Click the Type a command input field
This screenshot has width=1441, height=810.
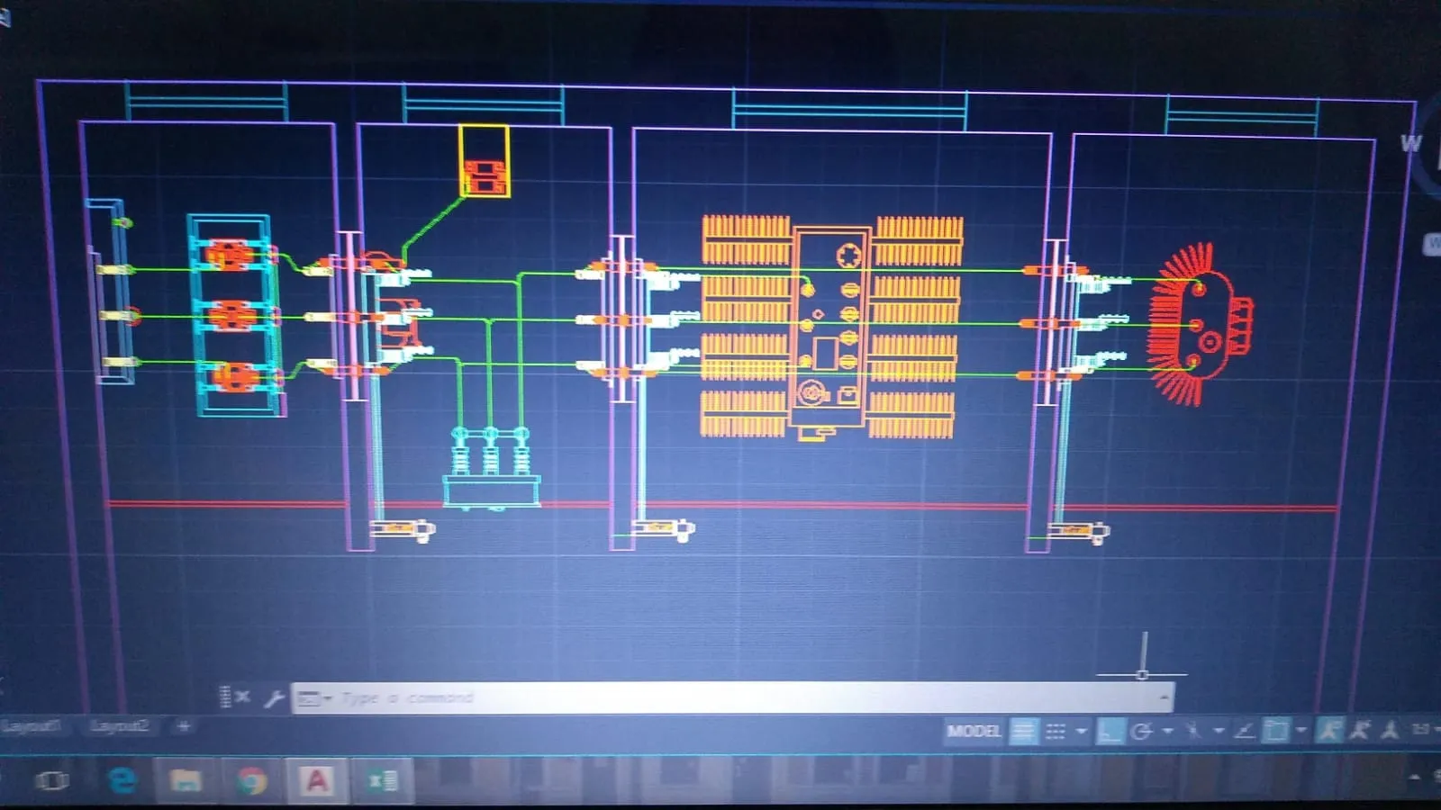coord(720,698)
